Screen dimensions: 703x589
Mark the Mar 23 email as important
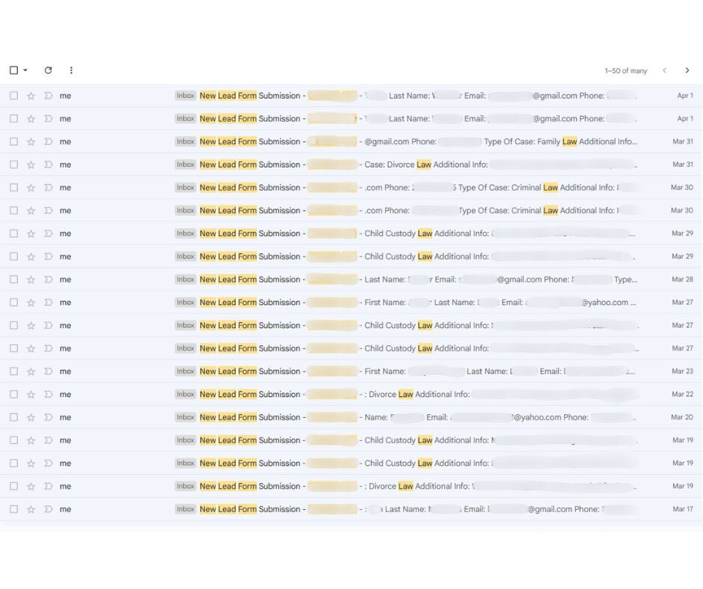[49, 371]
